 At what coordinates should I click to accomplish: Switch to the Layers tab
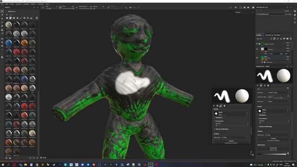point(259,35)
